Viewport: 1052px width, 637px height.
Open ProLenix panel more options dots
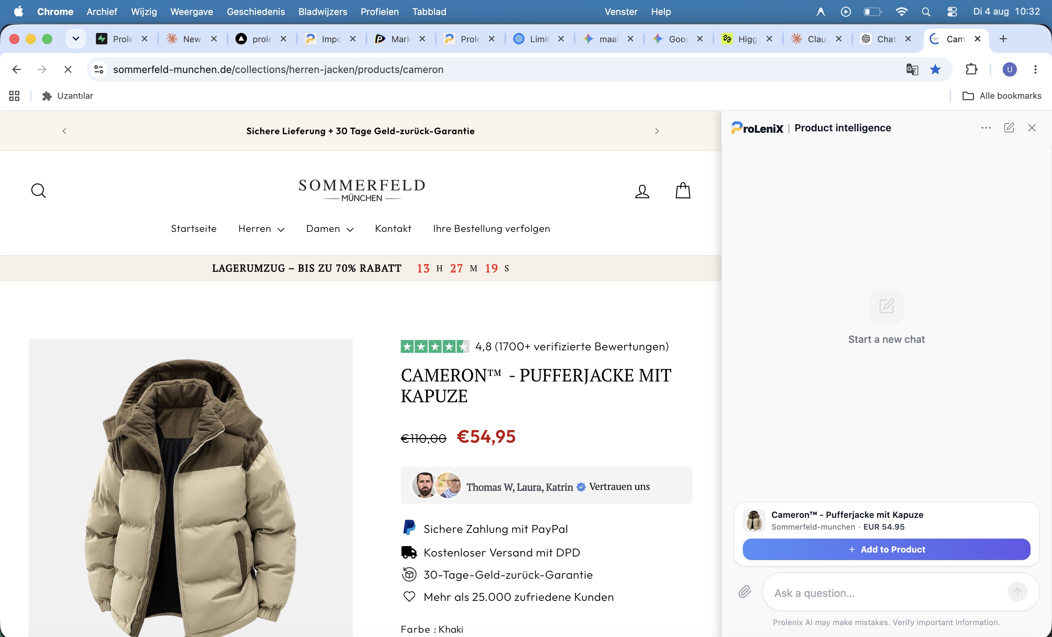click(x=986, y=128)
